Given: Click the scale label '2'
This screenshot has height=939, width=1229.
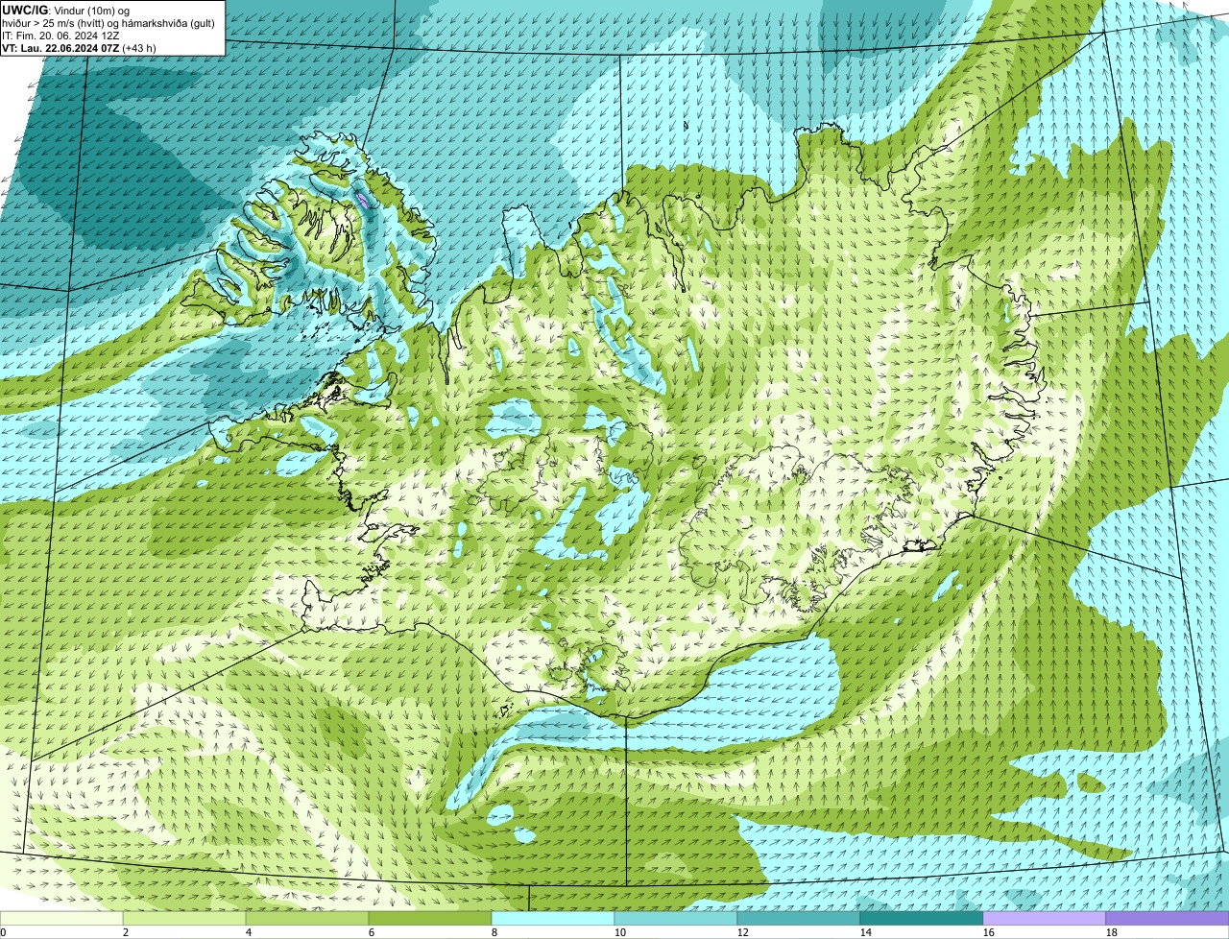Looking at the screenshot, I should (126, 932).
